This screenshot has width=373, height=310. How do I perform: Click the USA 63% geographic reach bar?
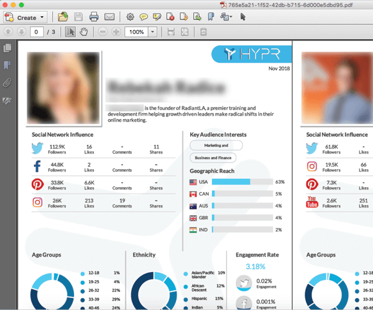[x=242, y=182]
